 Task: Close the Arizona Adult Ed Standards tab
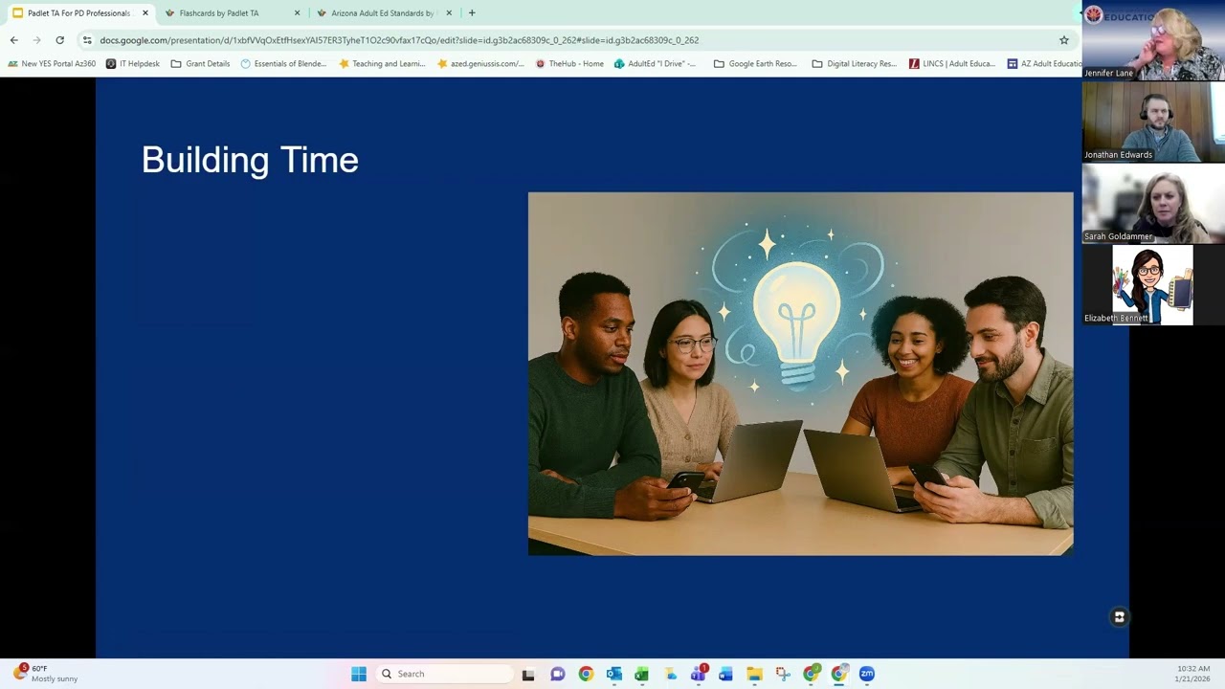[449, 13]
